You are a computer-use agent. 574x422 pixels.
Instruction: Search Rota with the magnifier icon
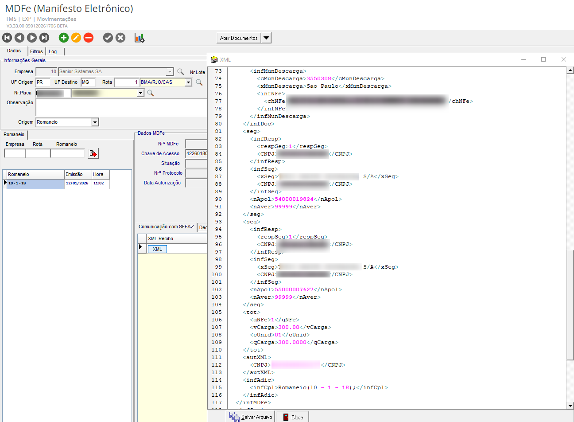pyautogui.click(x=199, y=82)
